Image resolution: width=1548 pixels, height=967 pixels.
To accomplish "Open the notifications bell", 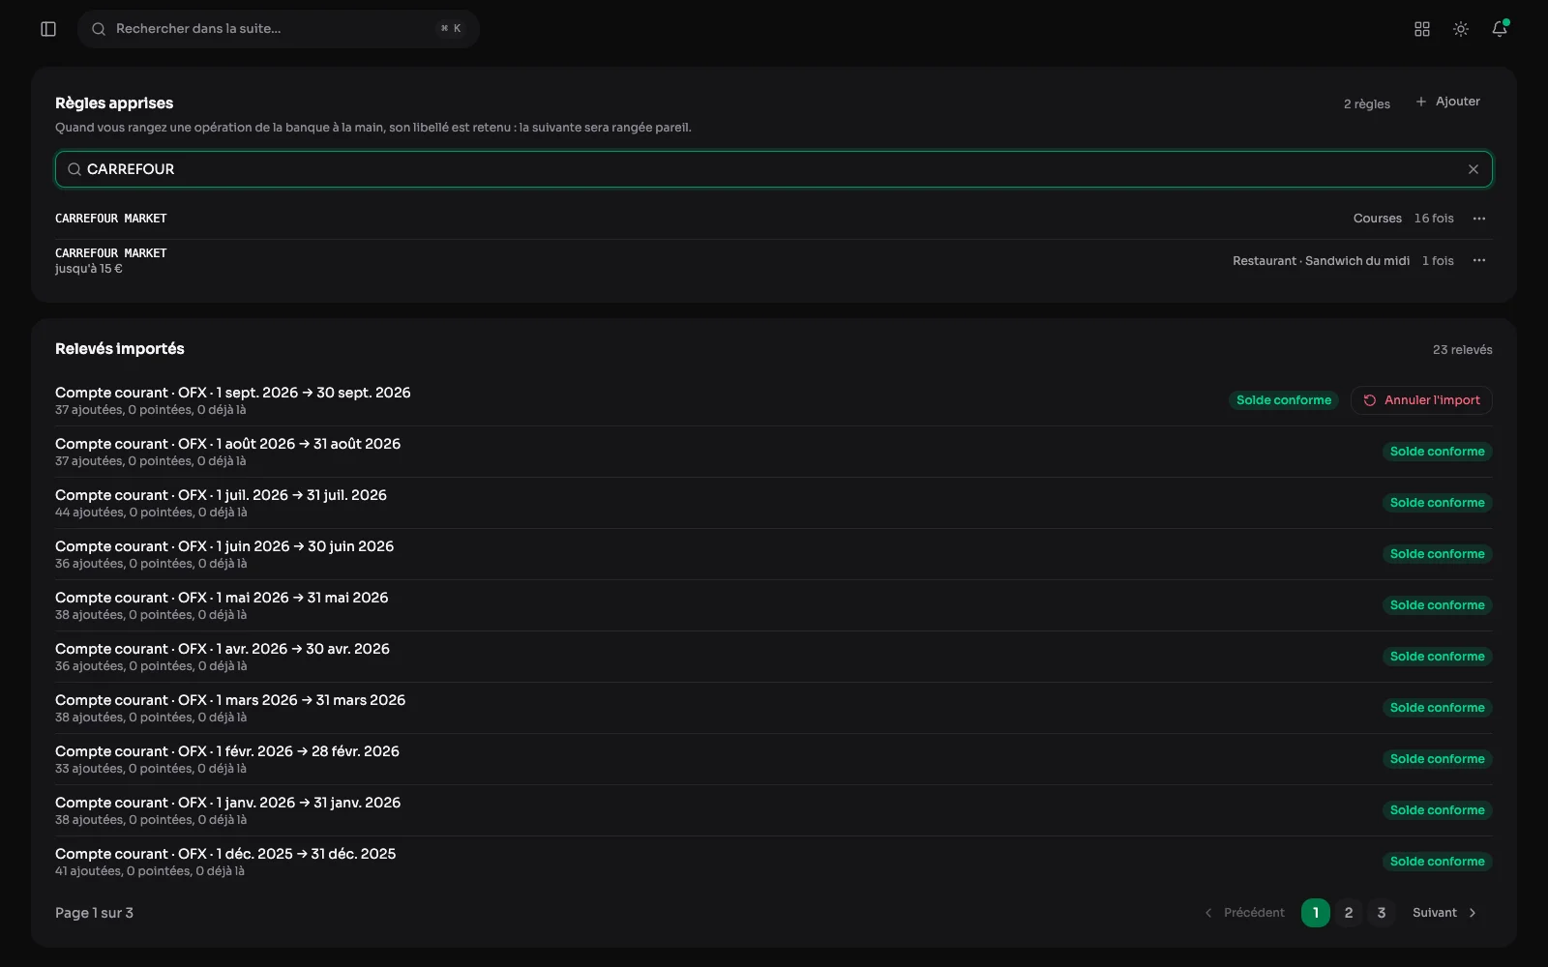I will coord(1500,29).
